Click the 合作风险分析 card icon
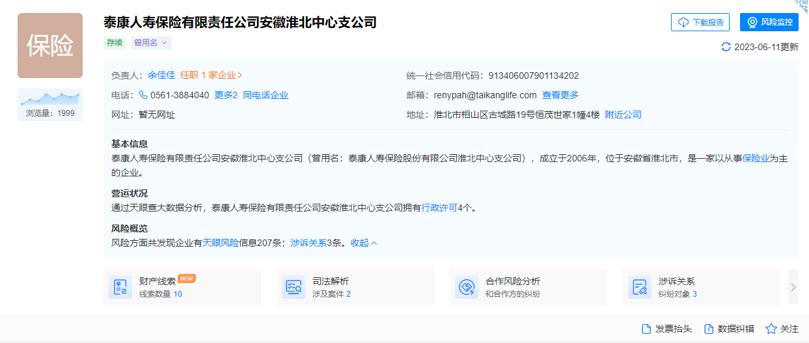Viewport: 809px width, 343px height. coord(467,287)
